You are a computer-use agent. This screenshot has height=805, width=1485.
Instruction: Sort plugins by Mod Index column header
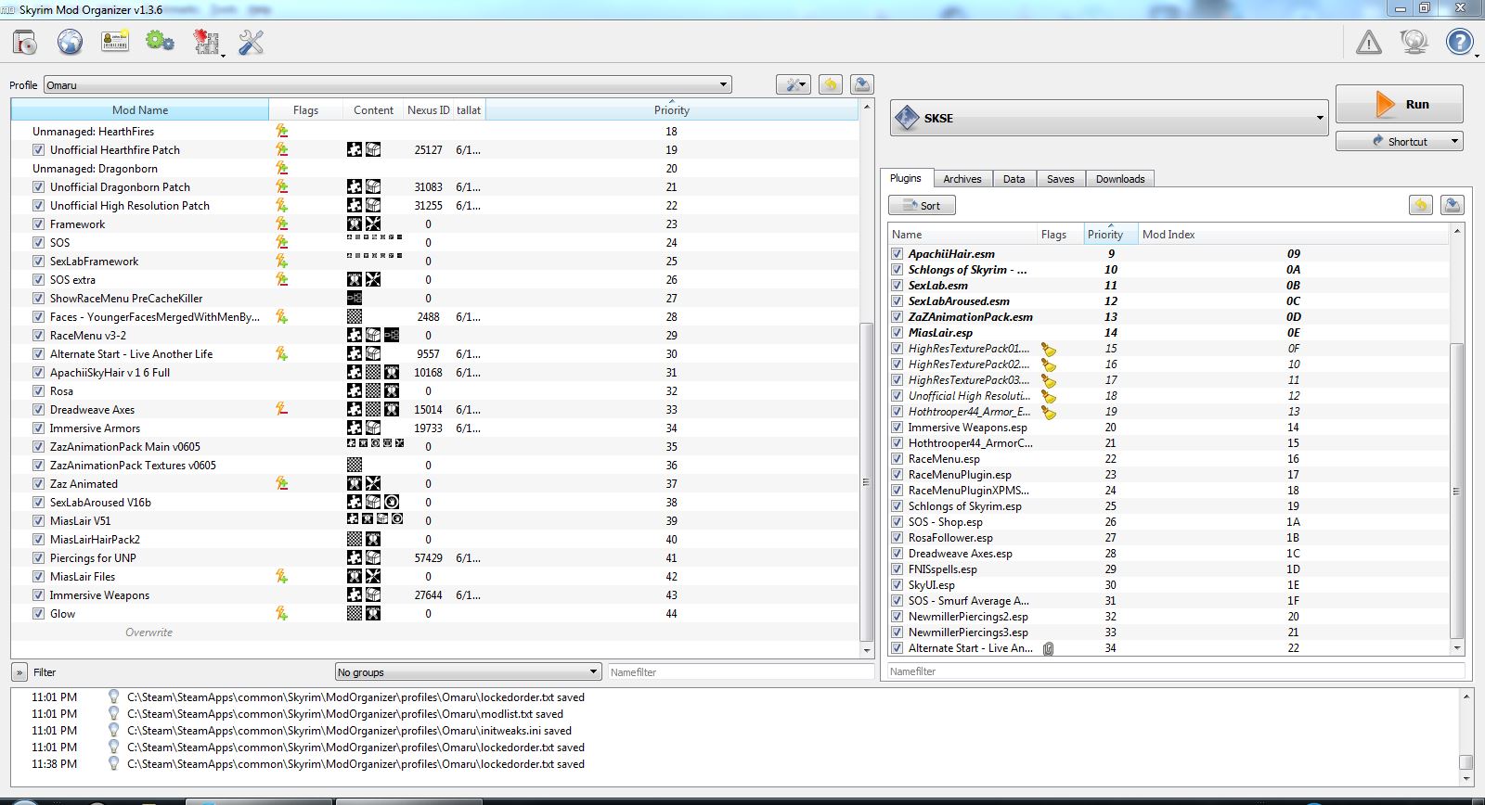click(1292, 234)
